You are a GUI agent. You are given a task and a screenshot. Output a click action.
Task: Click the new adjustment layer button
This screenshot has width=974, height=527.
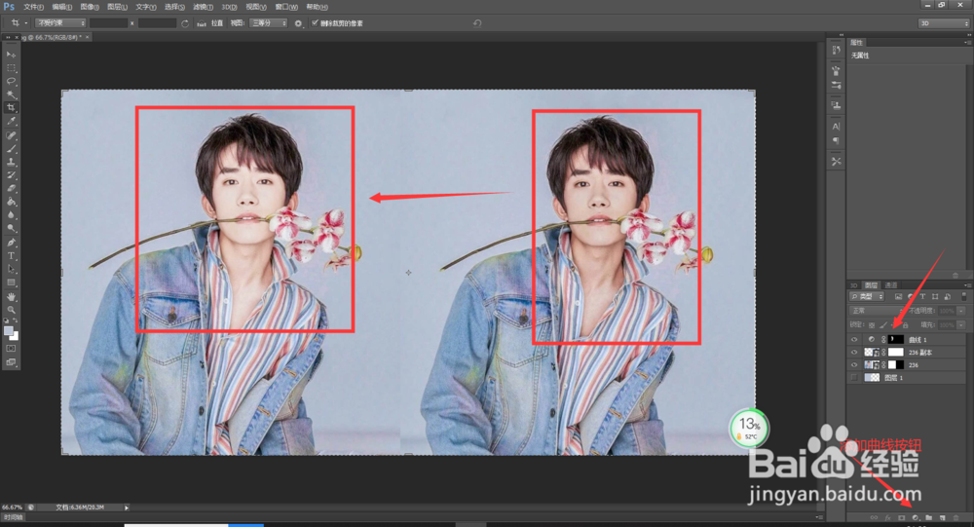[915, 517]
